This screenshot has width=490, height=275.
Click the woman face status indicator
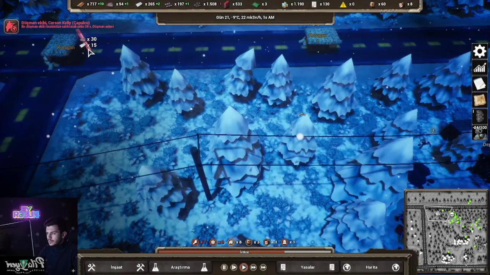[267, 242]
